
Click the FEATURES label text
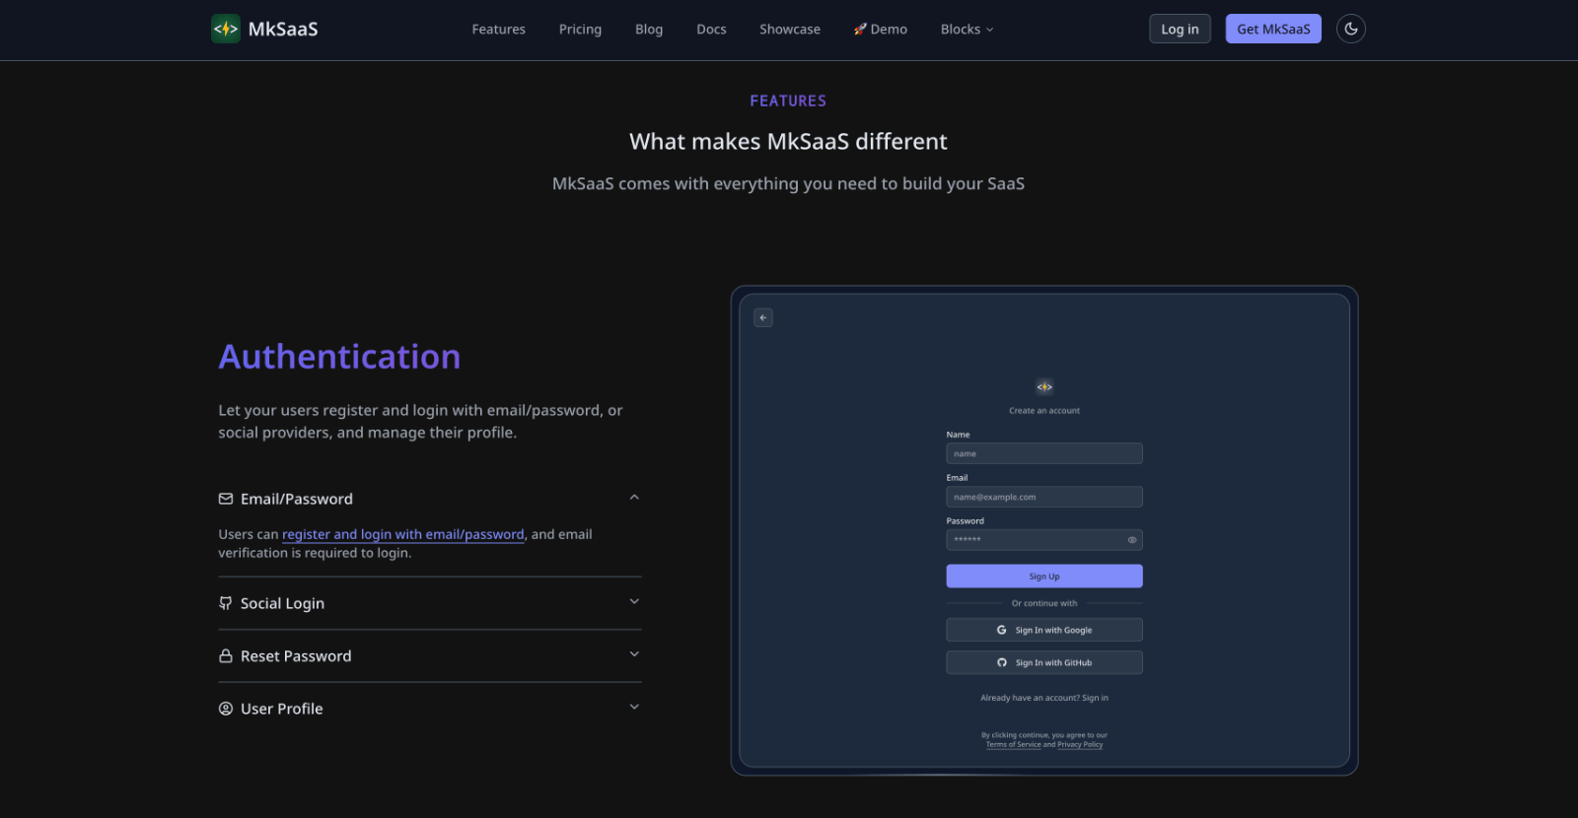tap(788, 101)
